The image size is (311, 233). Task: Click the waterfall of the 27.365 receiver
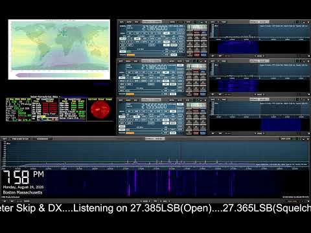[x=260, y=47]
